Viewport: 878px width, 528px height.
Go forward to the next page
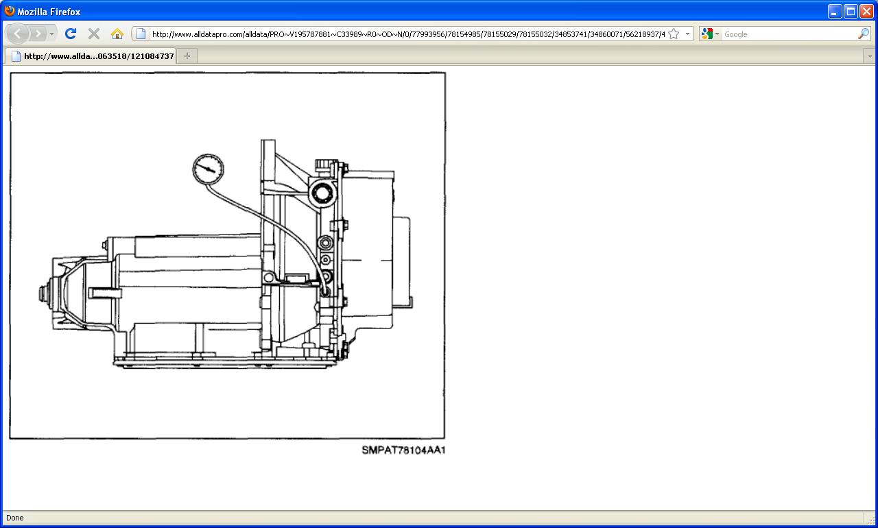coord(38,34)
